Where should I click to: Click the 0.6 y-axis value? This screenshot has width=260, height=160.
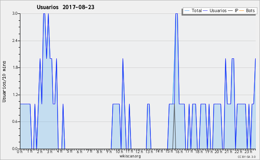15,122
